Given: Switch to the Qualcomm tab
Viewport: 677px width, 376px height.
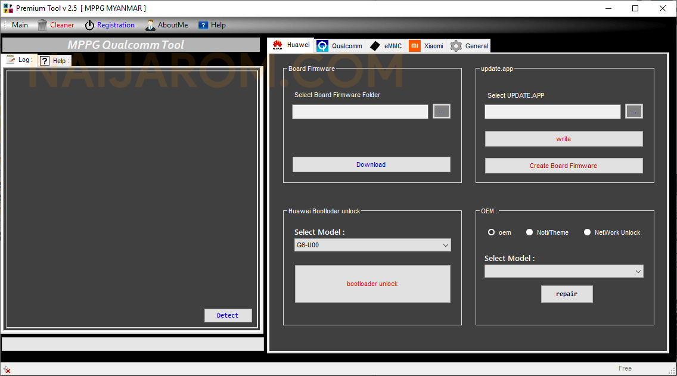Looking at the screenshot, I should [340, 46].
